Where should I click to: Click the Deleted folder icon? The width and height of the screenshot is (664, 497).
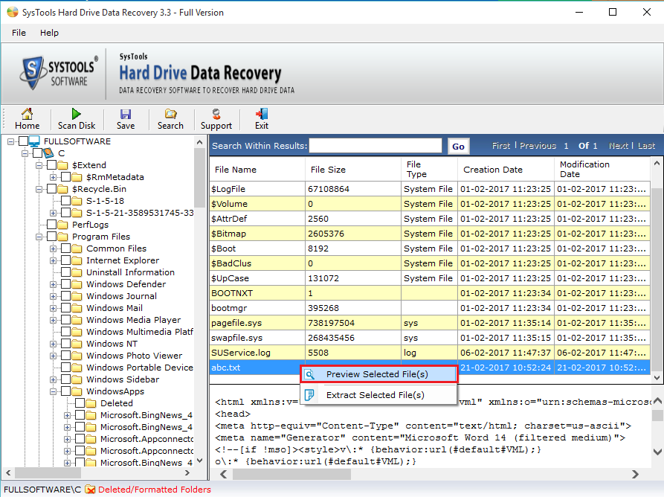(x=91, y=403)
